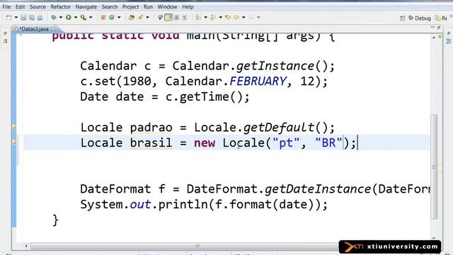Click the vertical scrollbar thumb
The image size is (453, 255).
[x=434, y=167]
